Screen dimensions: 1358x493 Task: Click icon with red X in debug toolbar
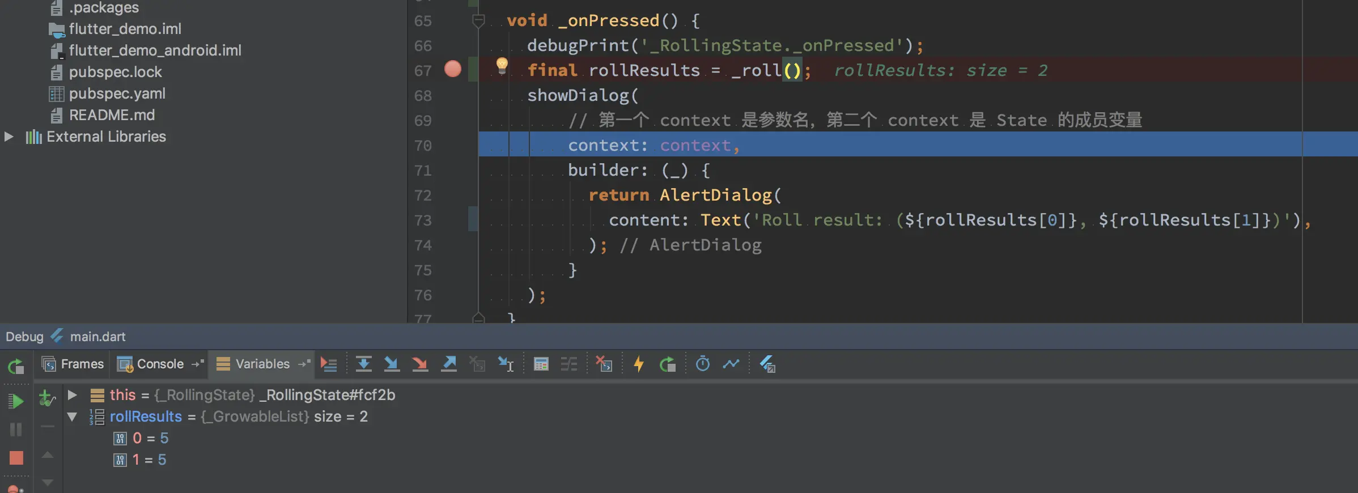click(604, 364)
